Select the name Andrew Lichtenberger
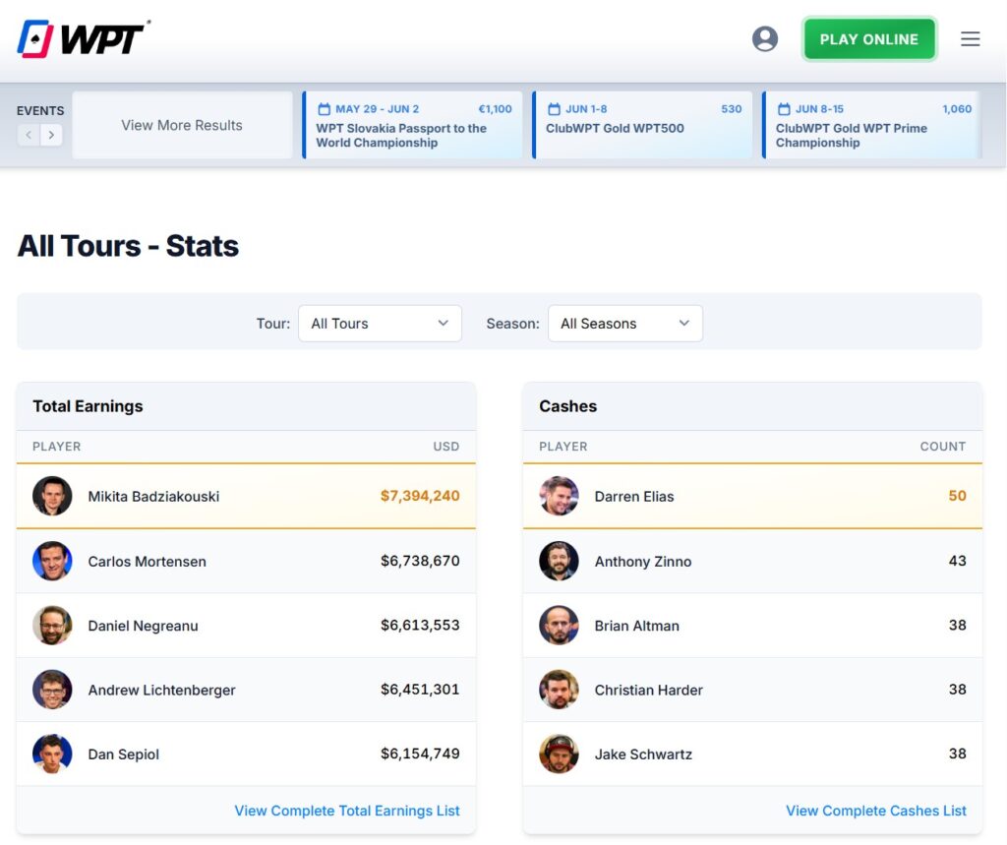Viewport: 1007px width, 845px height. pyautogui.click(x=162, y=691)
